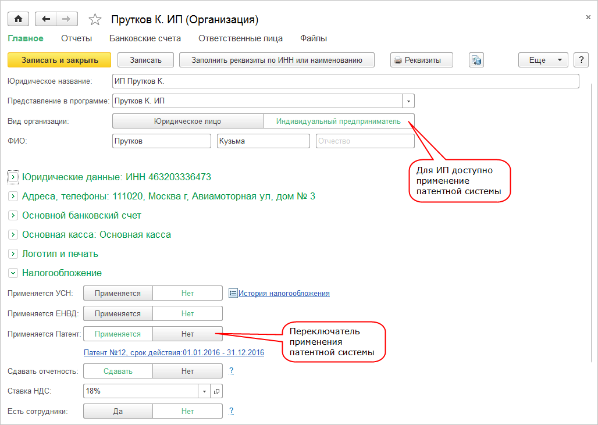Viewport: 598px width, 425px height.
Task: Collapse the Налогообложение section
Action: coord(13,273)
